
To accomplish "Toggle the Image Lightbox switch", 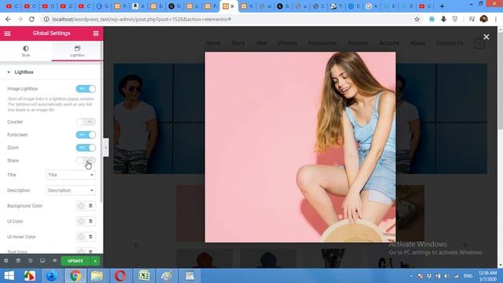I will pos(86,89).
